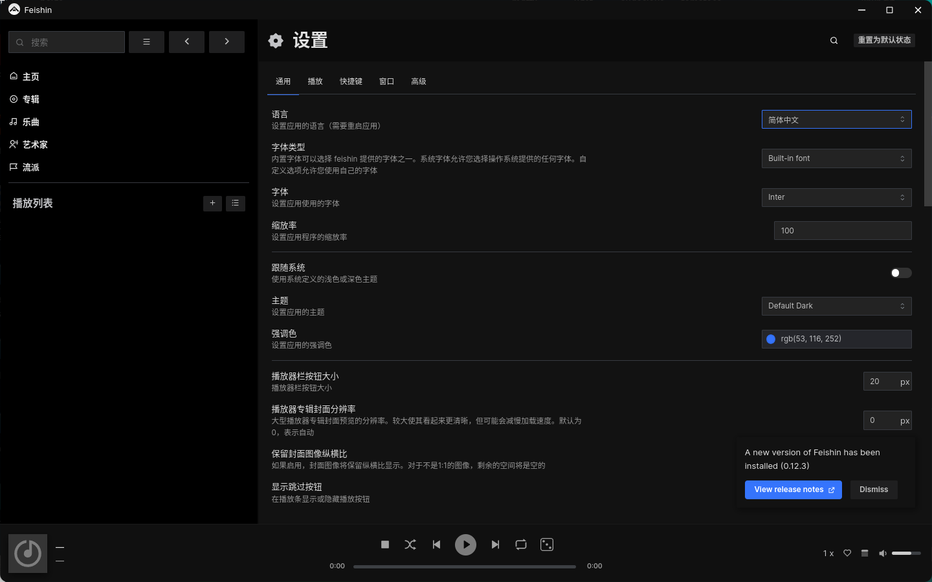Open the 字体类型 Built-in font dropdown
932x582 pixels.
click(x=836, y=158)
